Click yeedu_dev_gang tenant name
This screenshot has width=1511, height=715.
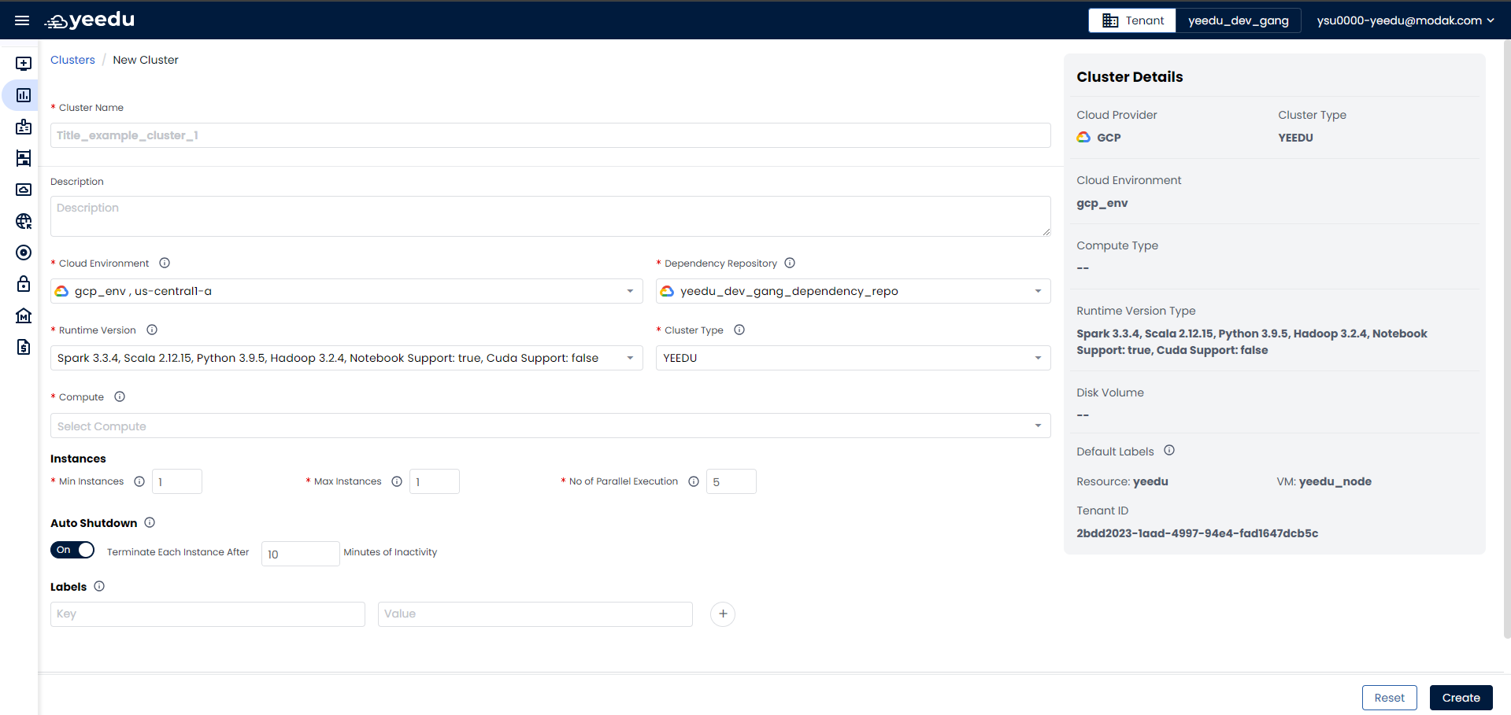pyautogui.click(x=1239, y=20)
